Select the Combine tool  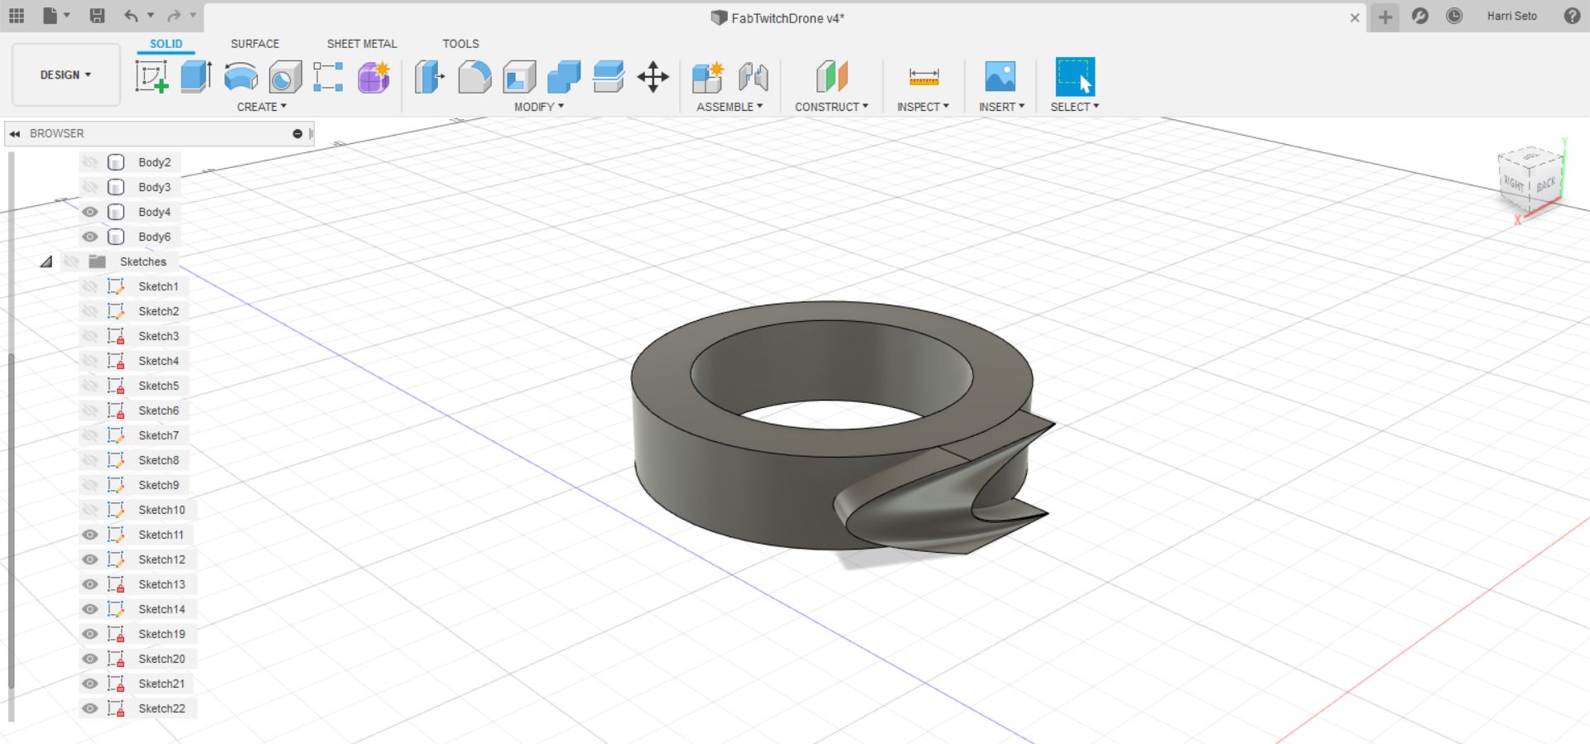point(564,77)
